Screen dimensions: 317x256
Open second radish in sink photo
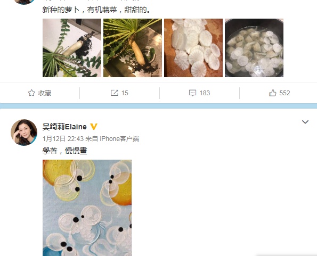point(133,48)
